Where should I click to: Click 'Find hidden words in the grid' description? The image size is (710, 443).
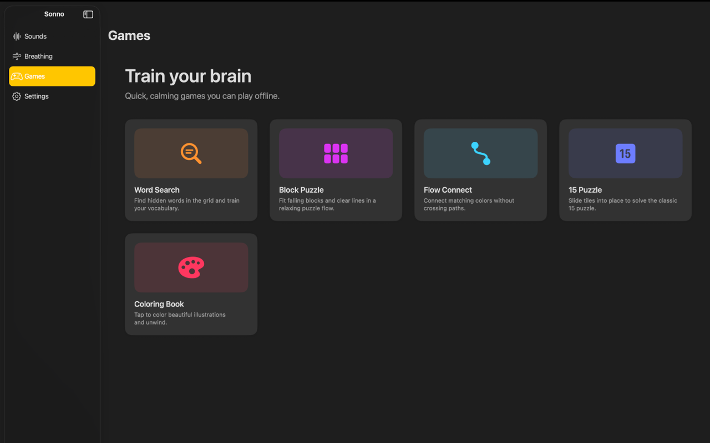pyautogui.click(x=187, y=204)
